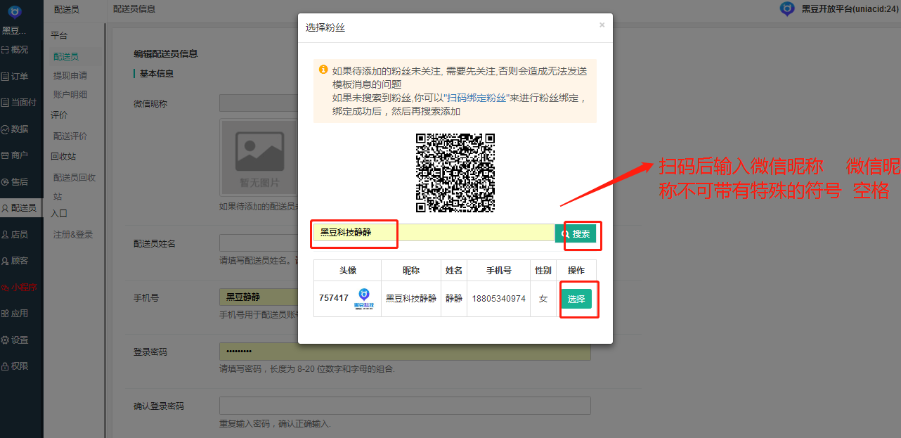Image resolution: width=901 pixels, height=438 pixels.
Task: Open 账户明细 in the submenu
Action: pyautogui.click(x=70, y=94)
